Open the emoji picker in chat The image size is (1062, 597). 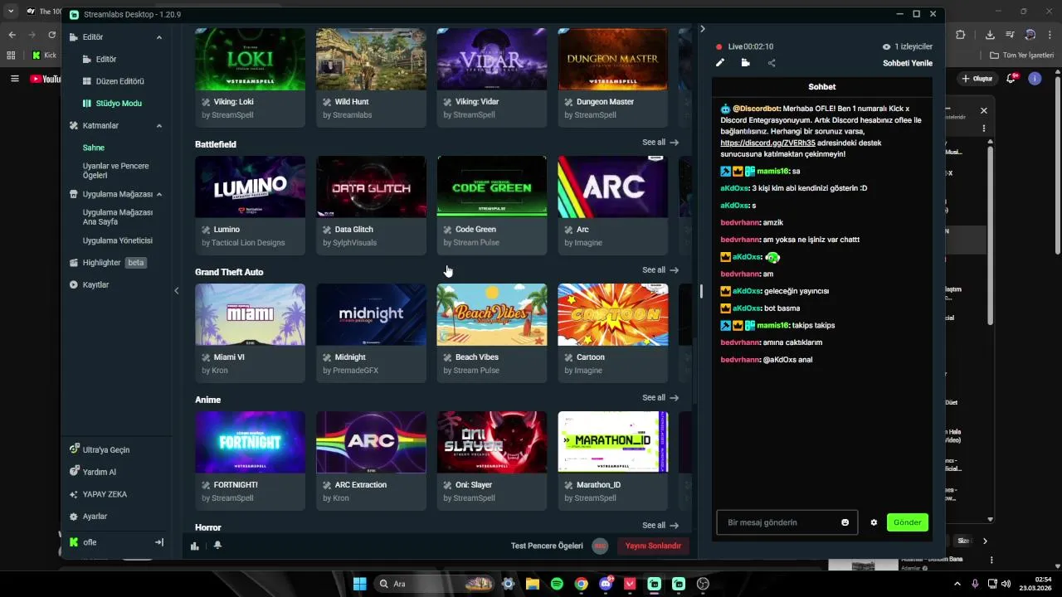tap(845, 522)
